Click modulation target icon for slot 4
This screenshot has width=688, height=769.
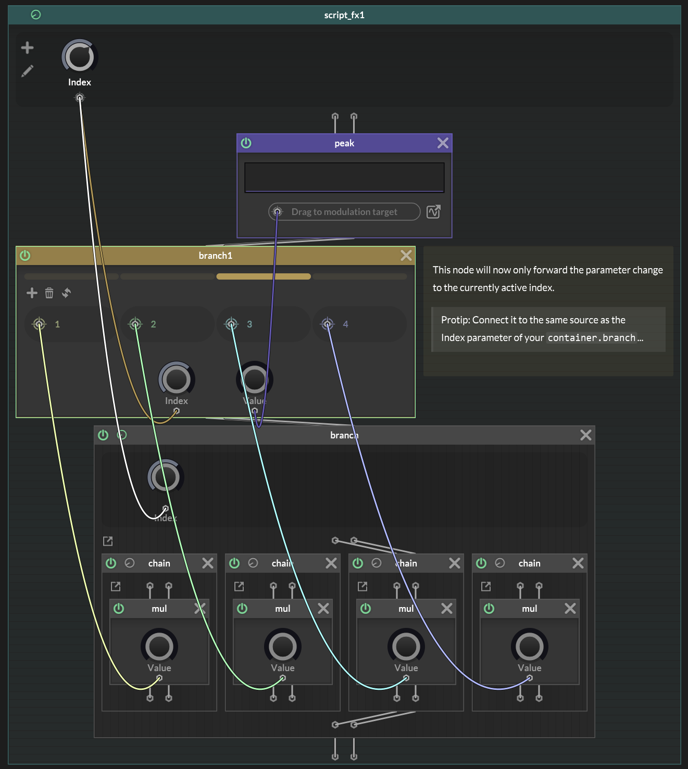[x=328, y=324]
